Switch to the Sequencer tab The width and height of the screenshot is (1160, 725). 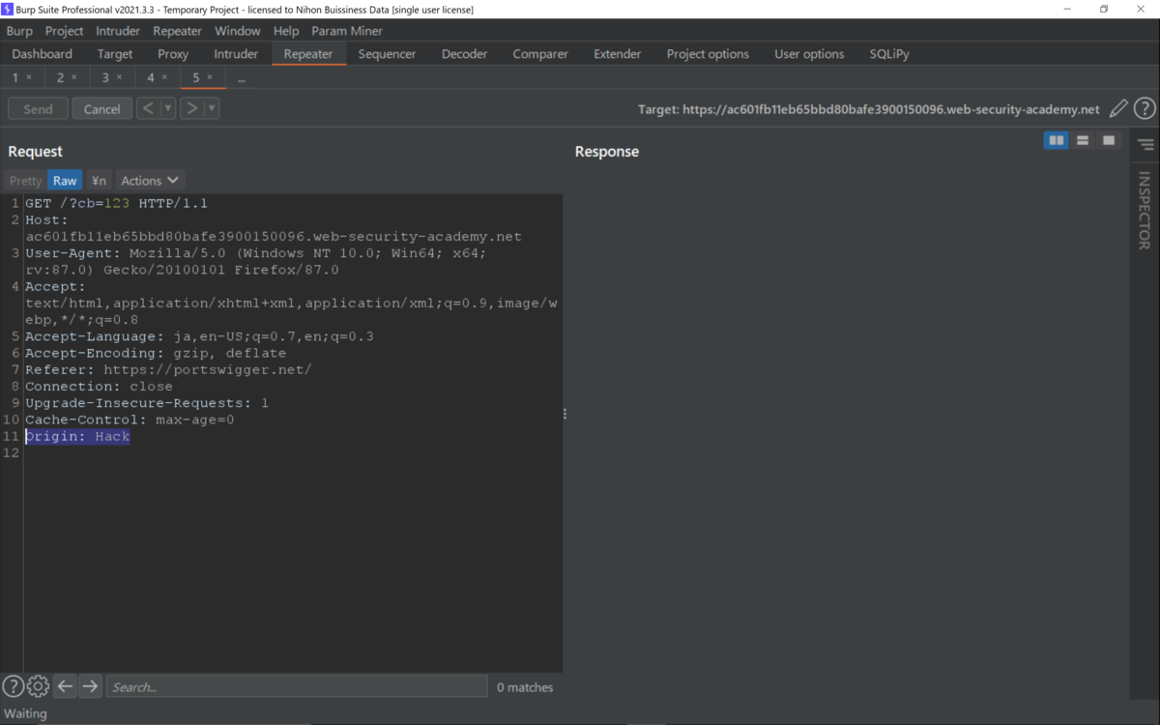(387, 54)
